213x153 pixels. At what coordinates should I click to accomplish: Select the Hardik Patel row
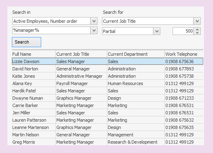[107, 91]
